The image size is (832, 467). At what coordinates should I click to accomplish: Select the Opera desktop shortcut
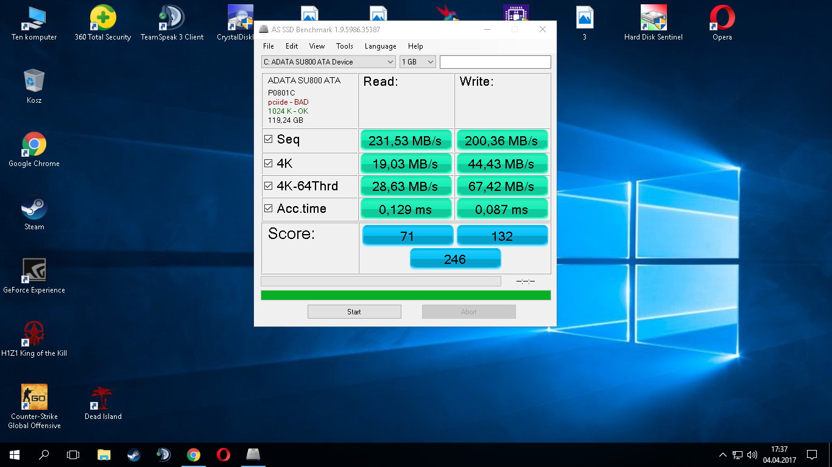(722, 23)
